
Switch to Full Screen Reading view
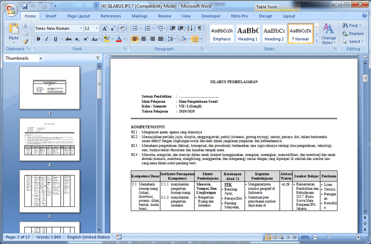(275, 237)
